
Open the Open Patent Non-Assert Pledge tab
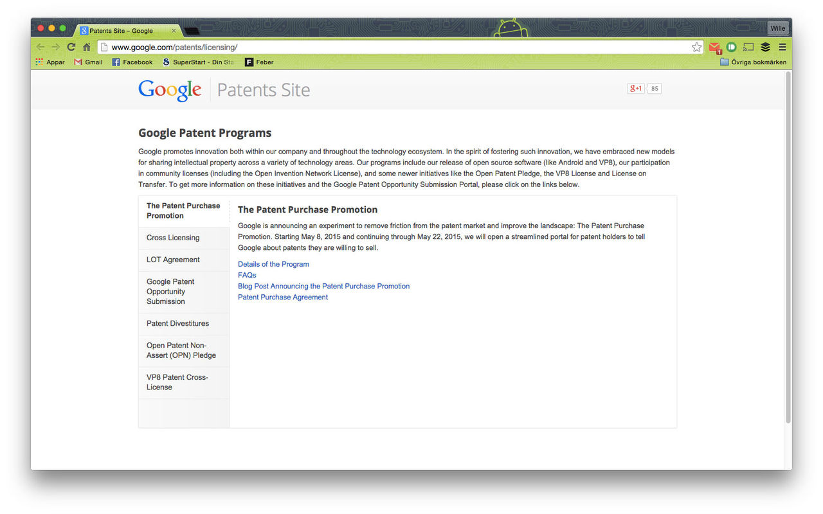tap(184, 350)
